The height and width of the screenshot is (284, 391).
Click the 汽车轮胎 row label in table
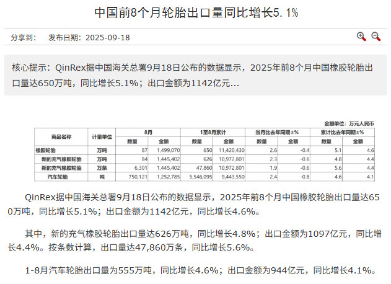61,176
